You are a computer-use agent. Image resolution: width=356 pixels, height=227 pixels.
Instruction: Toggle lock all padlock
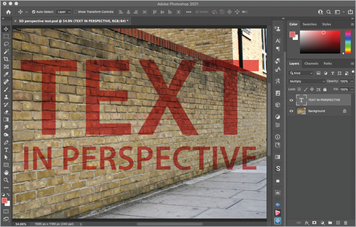pos(325,89)
